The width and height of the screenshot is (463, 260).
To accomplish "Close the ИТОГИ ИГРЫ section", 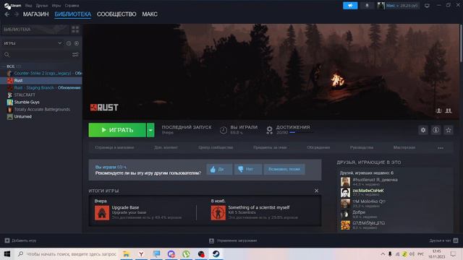I will pos(317,191).
